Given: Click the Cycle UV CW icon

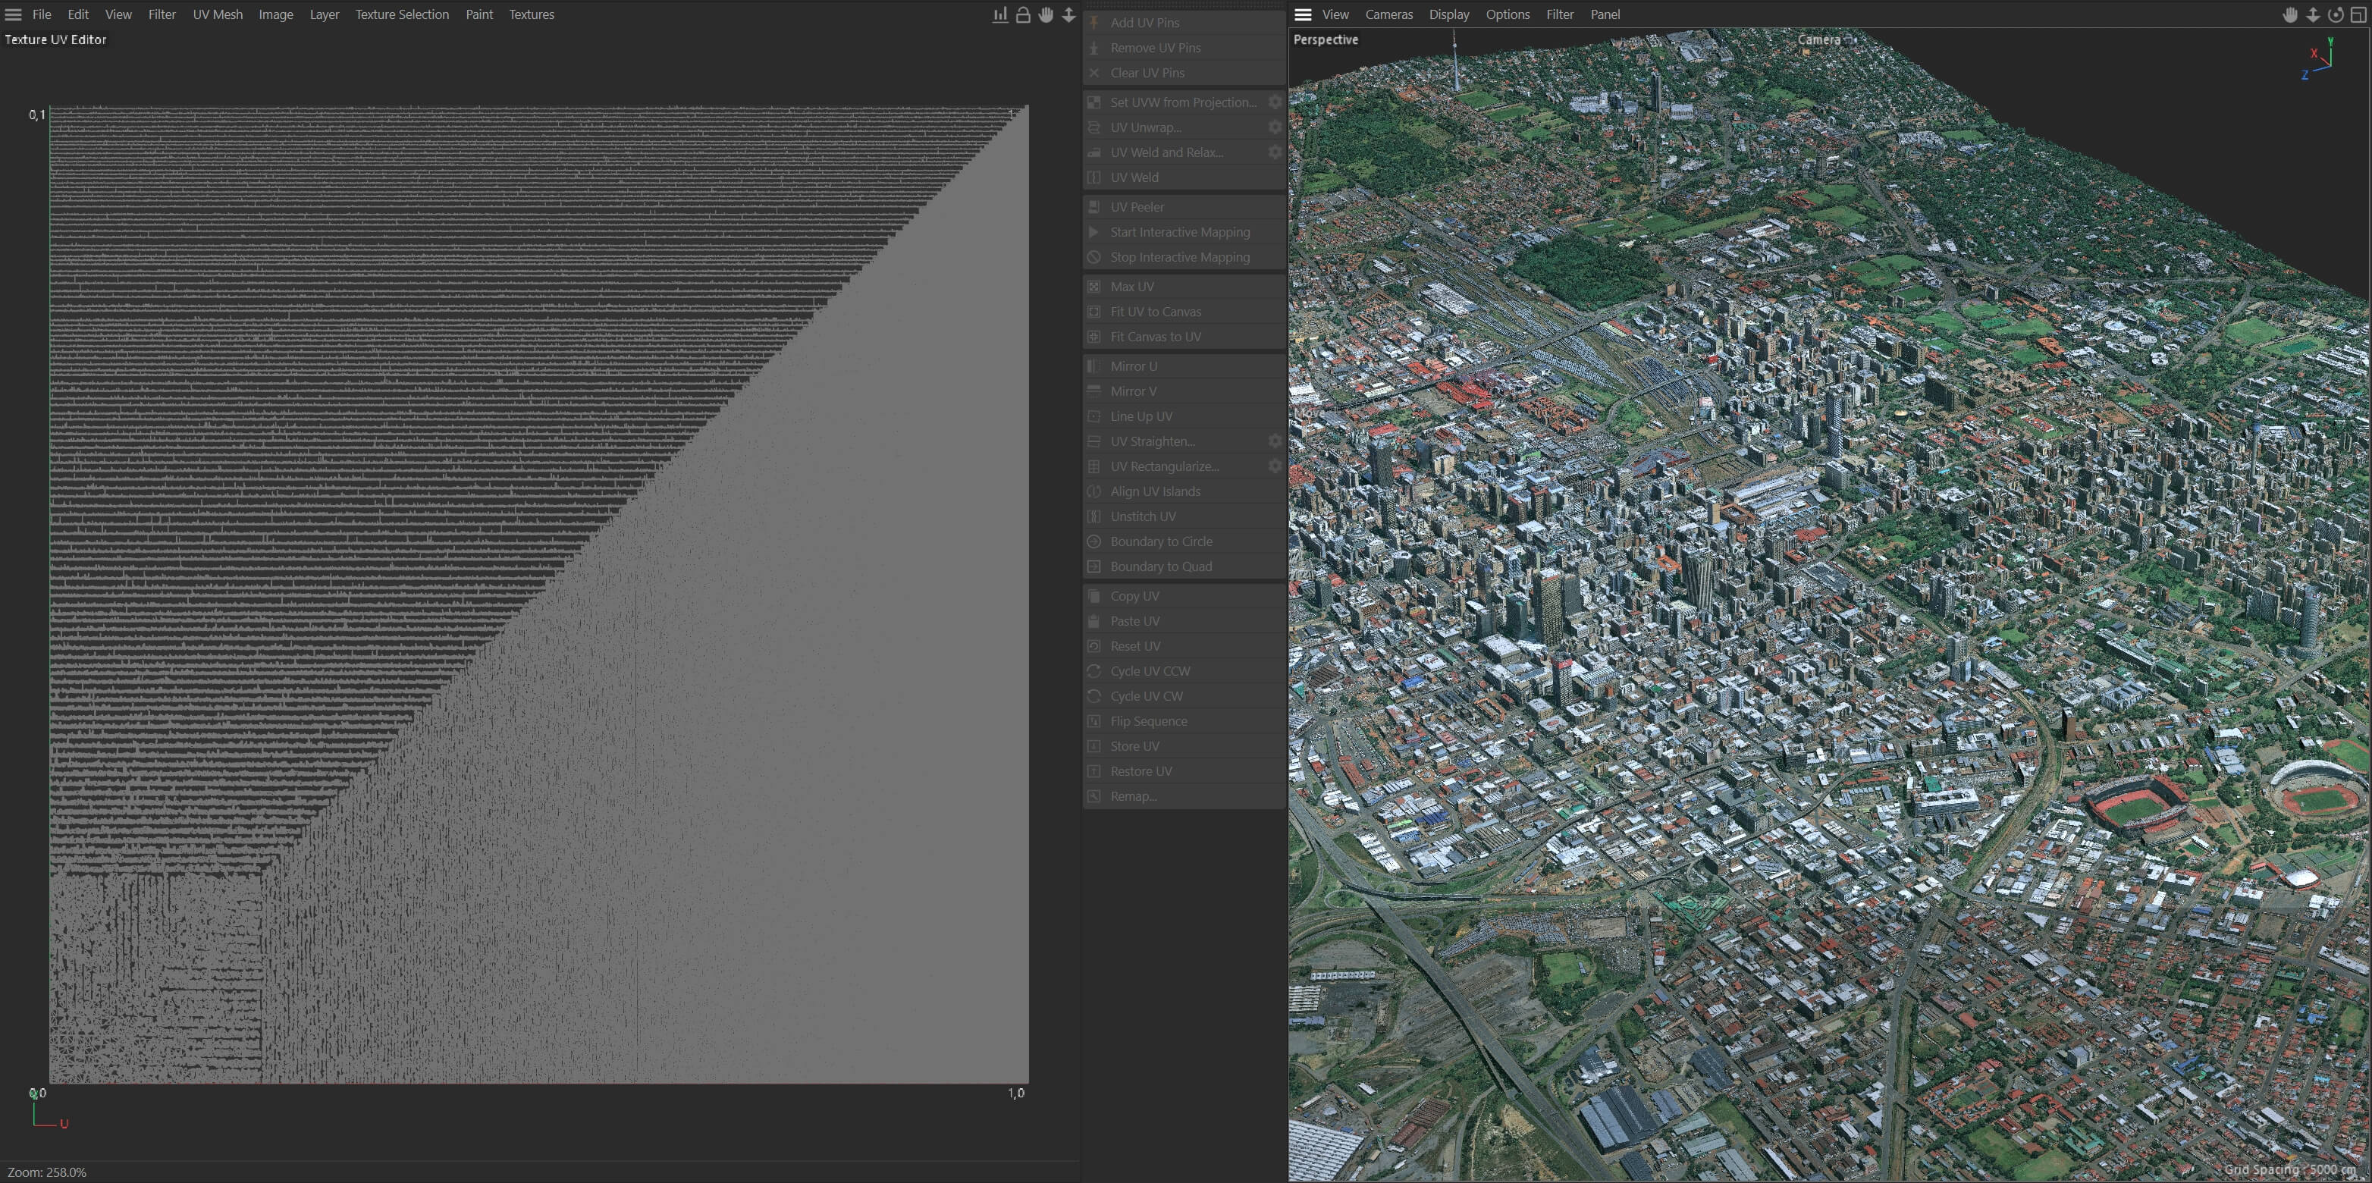Looking at the screenshot, I should (x=1094, y=696).
